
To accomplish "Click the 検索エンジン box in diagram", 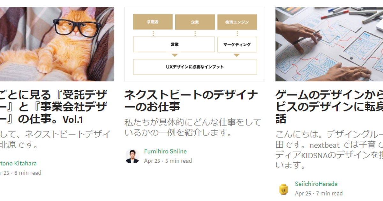I will (x=237, y=22).
